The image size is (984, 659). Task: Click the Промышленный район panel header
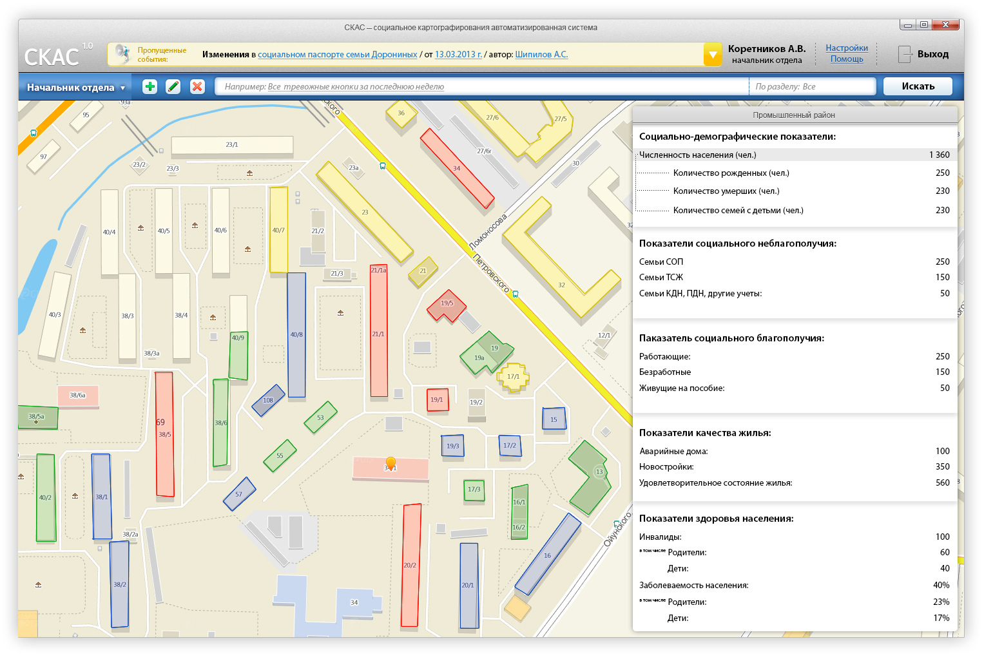(794, 115)
